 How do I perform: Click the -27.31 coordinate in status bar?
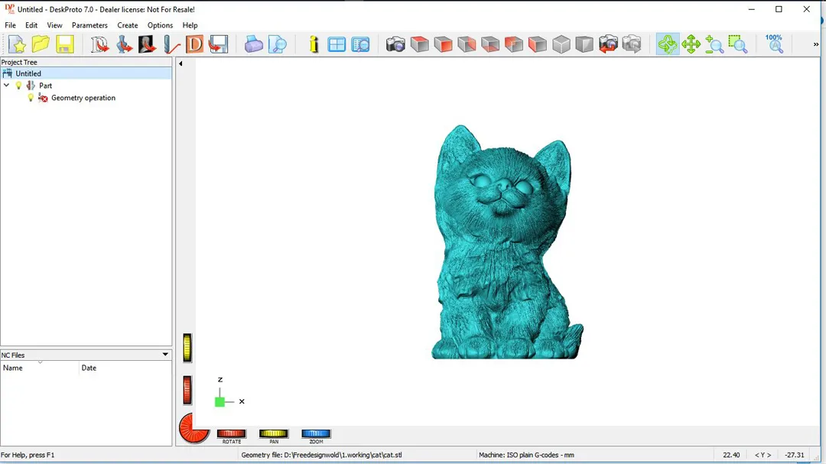click(x=795, y=455)
